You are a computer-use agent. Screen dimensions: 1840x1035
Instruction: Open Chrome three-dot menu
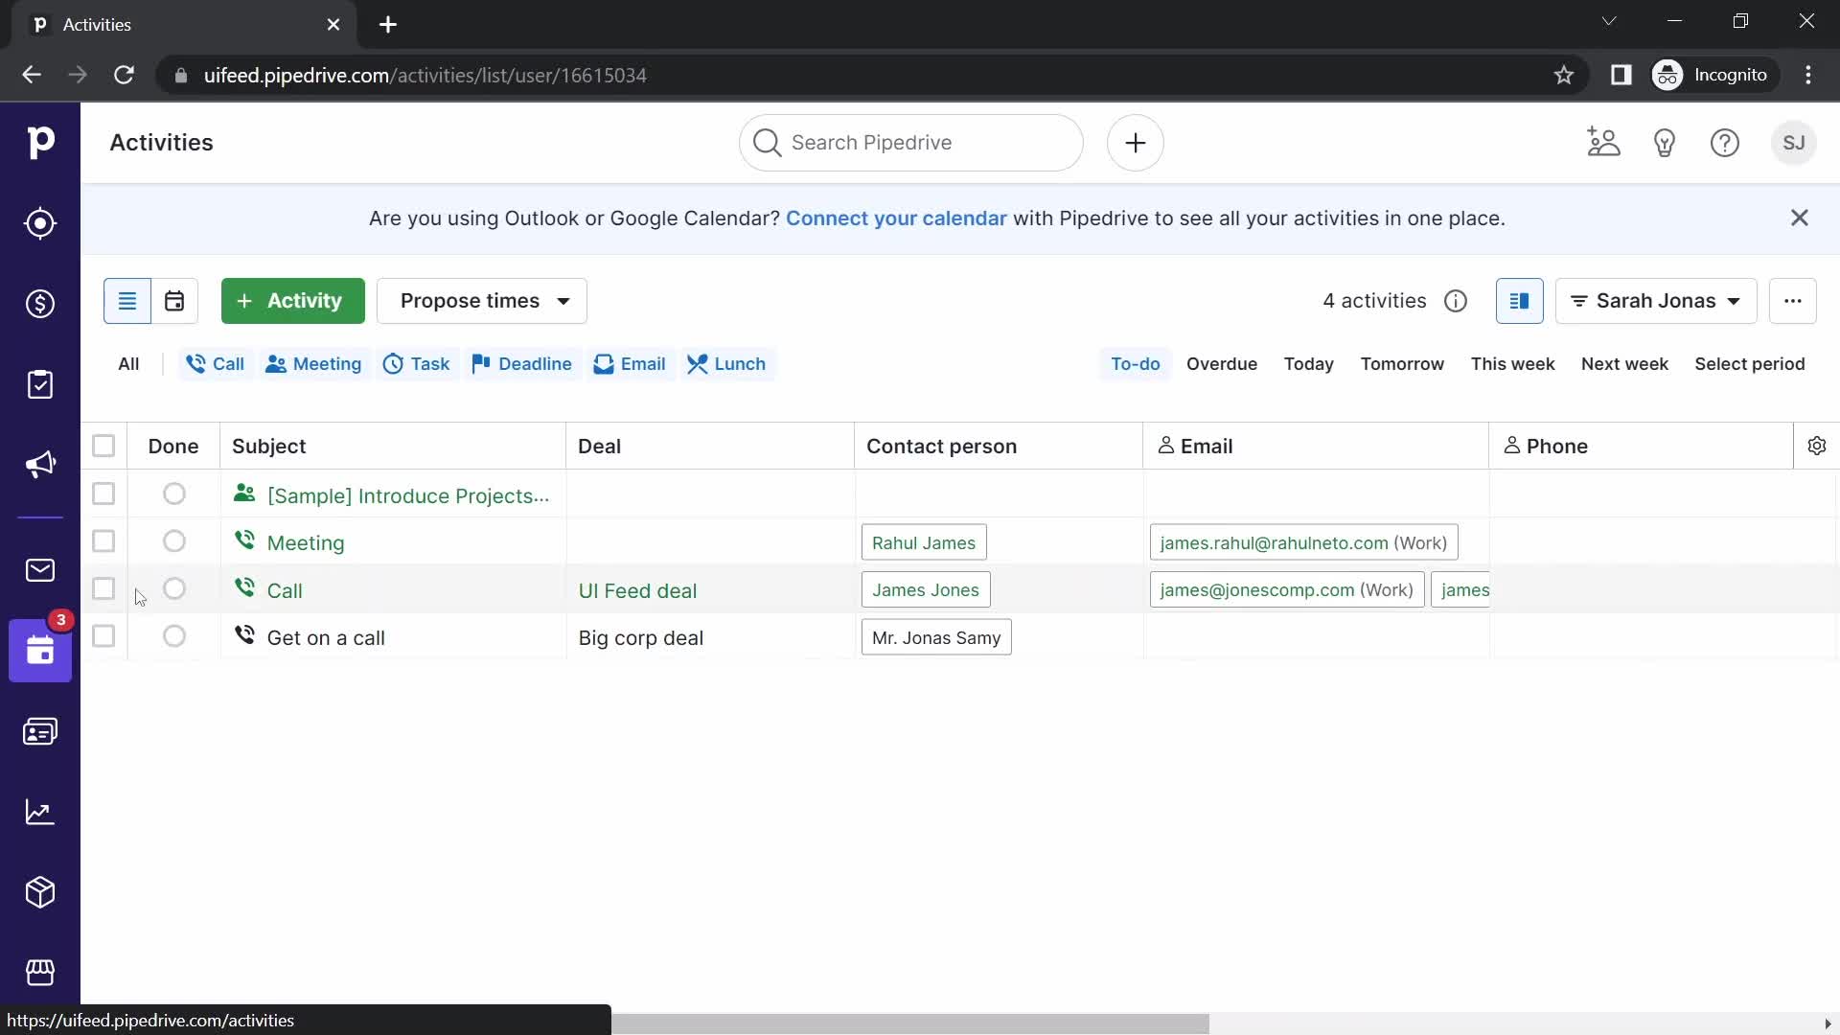pyautogui.click(x=1808, y=75)
